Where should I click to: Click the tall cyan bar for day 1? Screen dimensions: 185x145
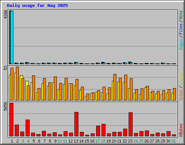pyautogui.click(x=12, y=37)
